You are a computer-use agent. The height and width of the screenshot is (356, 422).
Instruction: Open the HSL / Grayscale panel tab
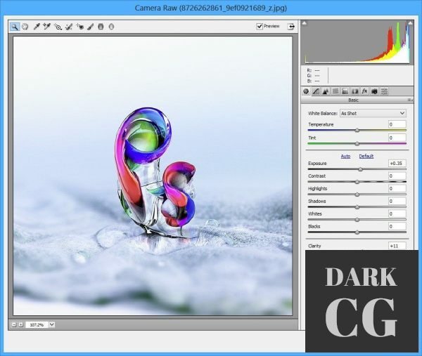[335, 91]
